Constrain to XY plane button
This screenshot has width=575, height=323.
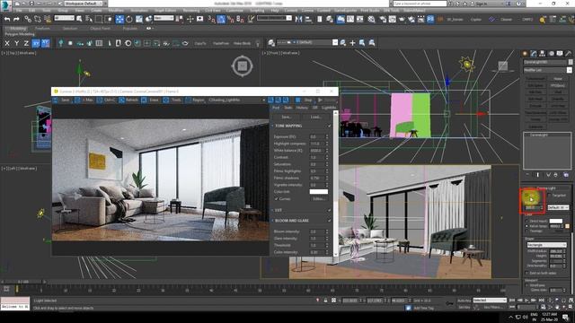36,43
